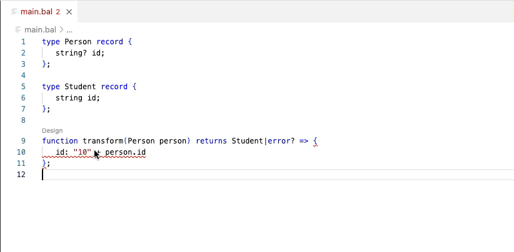
Task: Click the "10" string literal
Action: pos(83,152)
